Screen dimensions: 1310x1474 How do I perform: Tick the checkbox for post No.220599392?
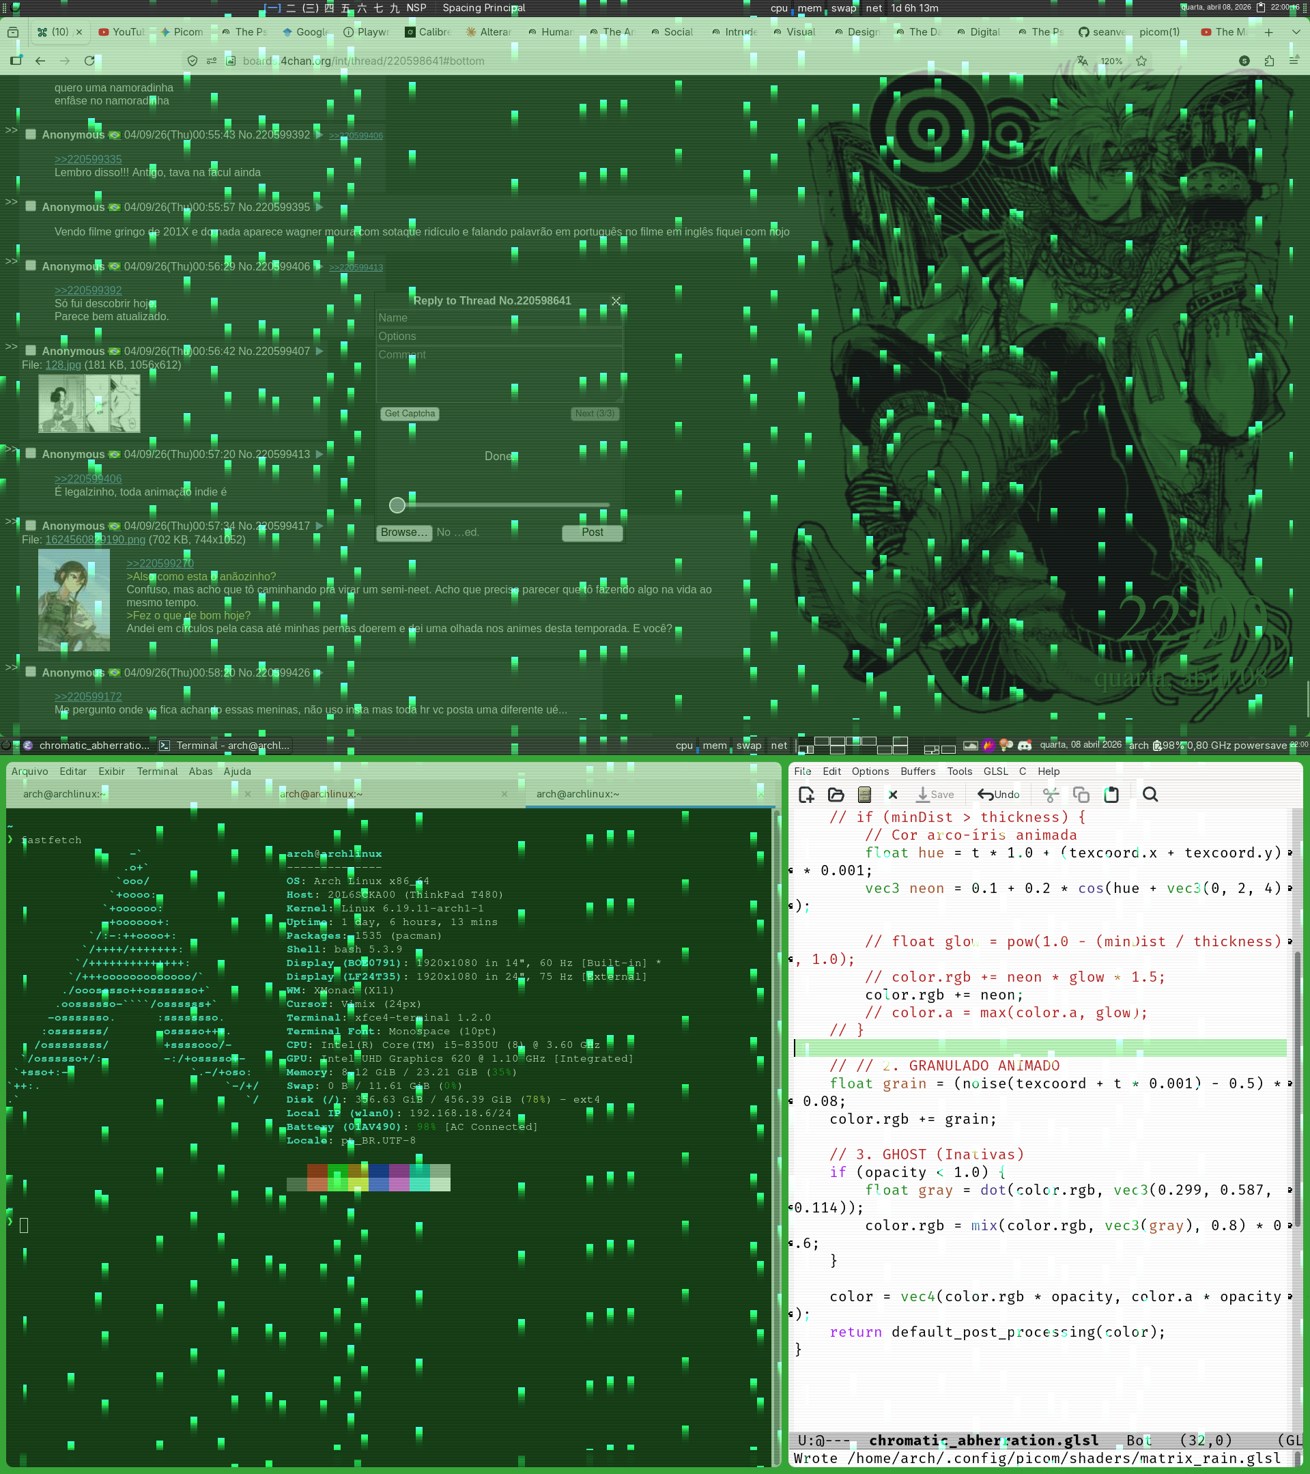(31, 134)
